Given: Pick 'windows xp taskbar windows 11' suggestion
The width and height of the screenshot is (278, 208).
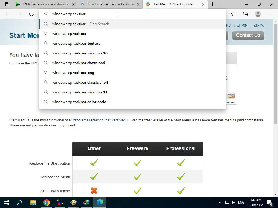Looking at the screenshot, I should point(132,92).
